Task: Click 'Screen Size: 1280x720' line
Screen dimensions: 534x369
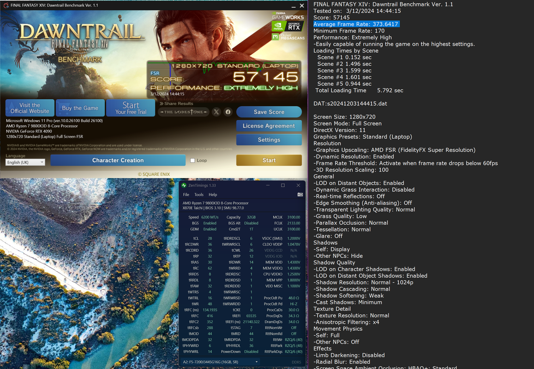Action: tap(344, 117)
